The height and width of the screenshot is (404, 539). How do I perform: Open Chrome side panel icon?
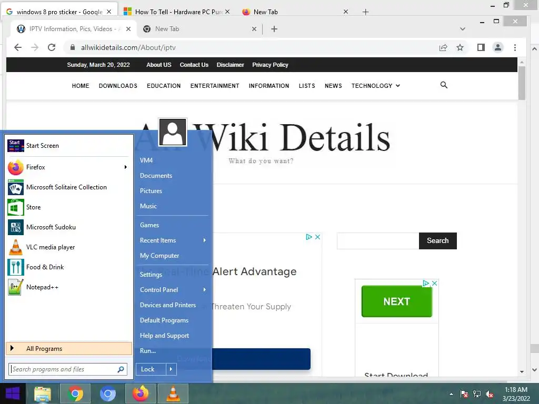click(481, 47)
